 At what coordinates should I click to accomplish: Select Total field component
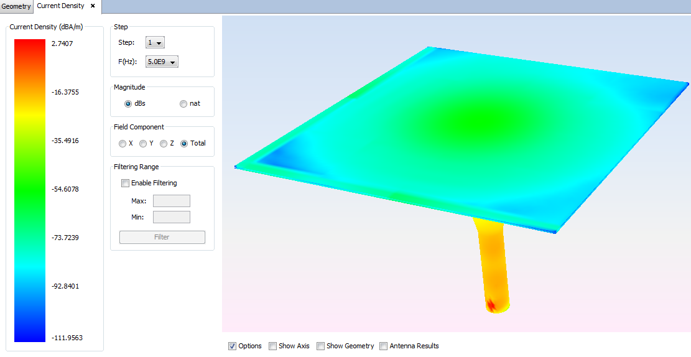[x=184, y=144]
